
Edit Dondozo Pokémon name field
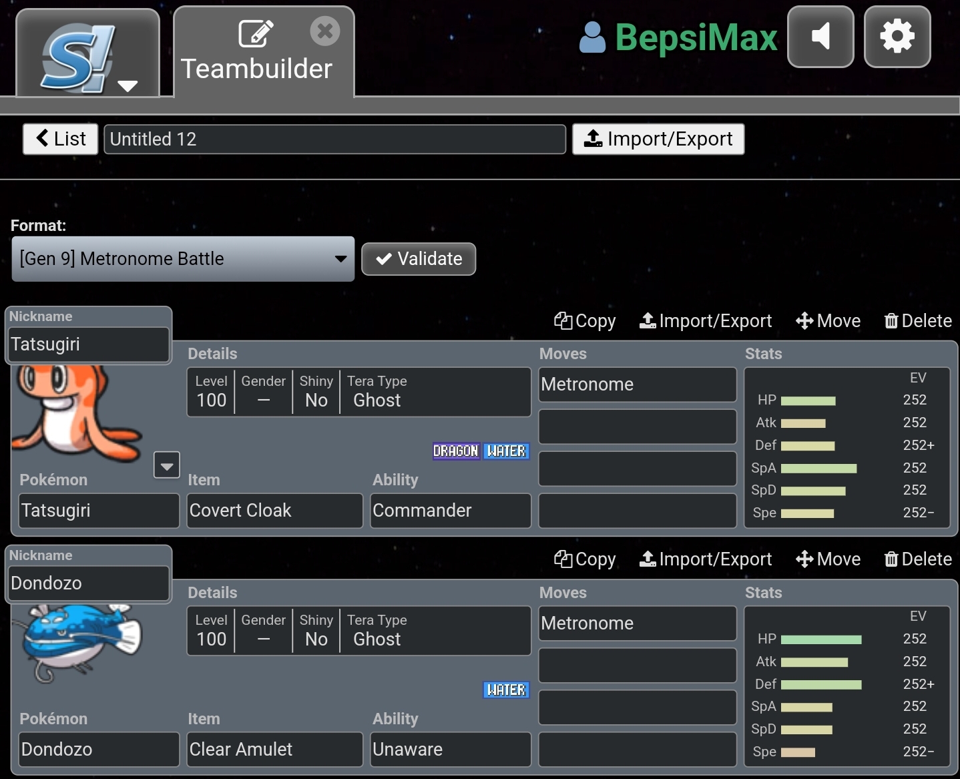[99, 750]
